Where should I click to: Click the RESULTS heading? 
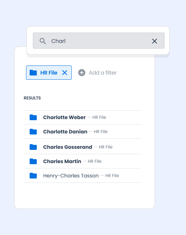[32, 98]
